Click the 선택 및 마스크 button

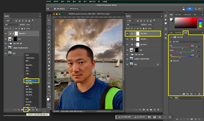point(74,9)
